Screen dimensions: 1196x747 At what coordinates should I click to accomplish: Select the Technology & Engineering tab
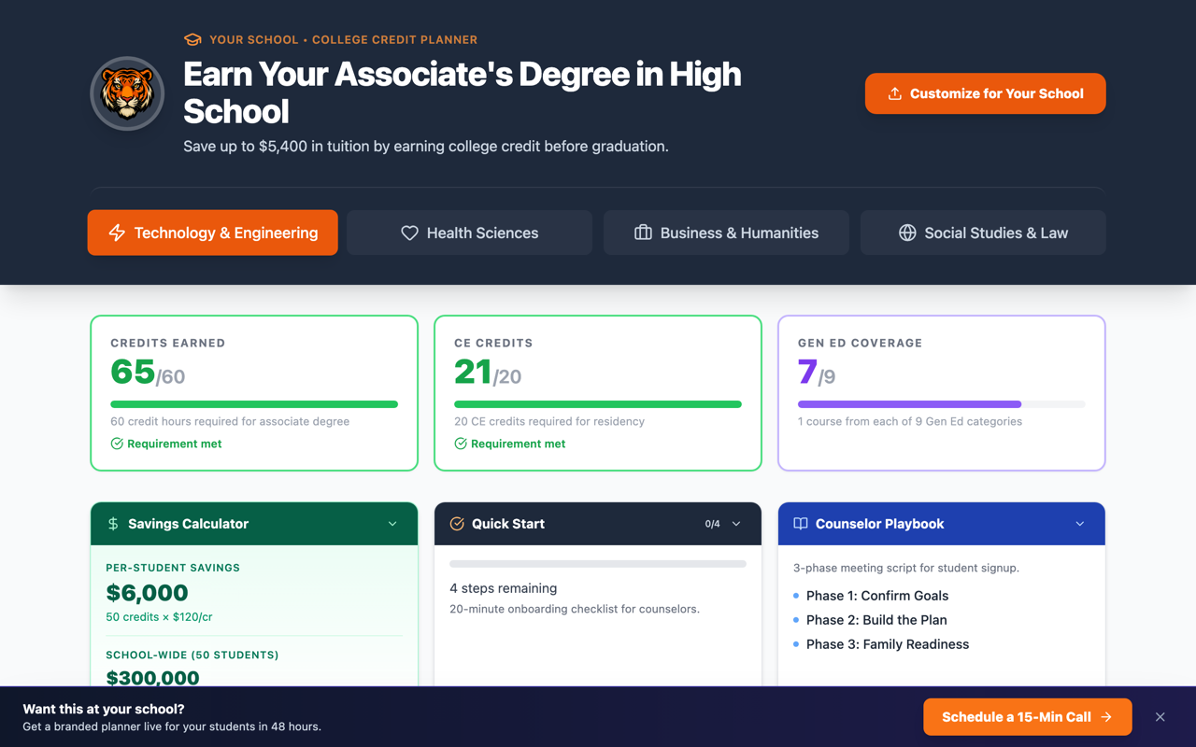[x=213, y=233]
